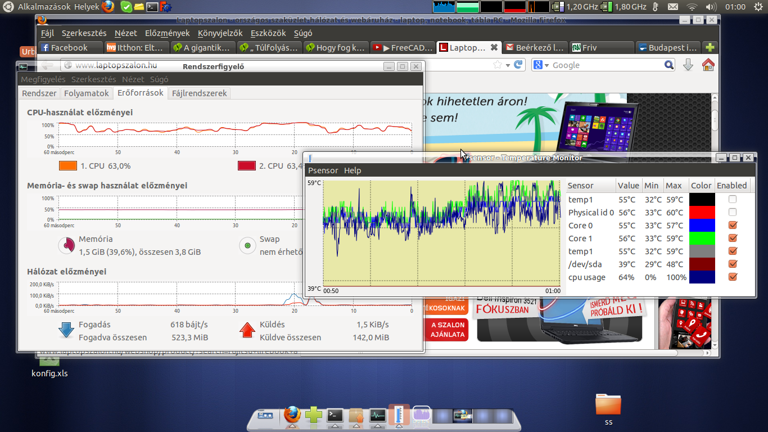Switch to the Fájlrendszerek tab
This screenshot has height=432, width=768.
[x=200, y=93]
